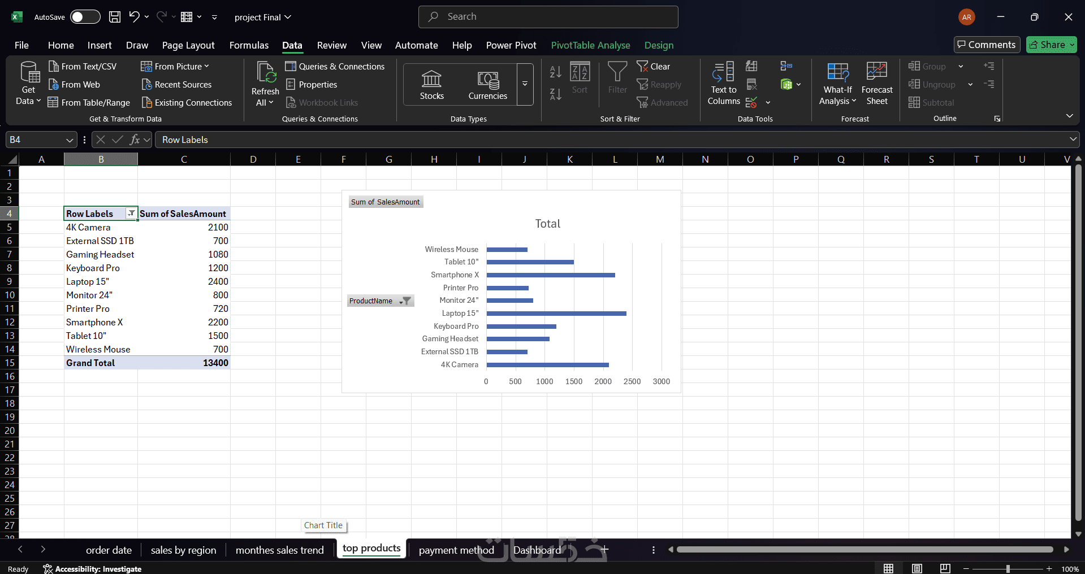Import data From Text/CSV
This screenshot has width=1085, height=574.
83,67
